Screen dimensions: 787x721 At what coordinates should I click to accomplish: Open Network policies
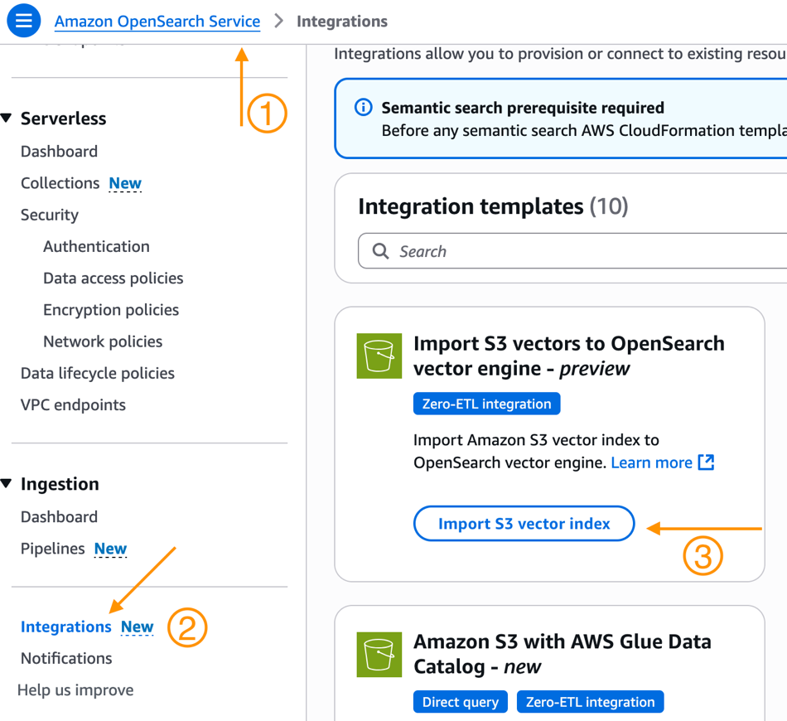pos(103,341)
